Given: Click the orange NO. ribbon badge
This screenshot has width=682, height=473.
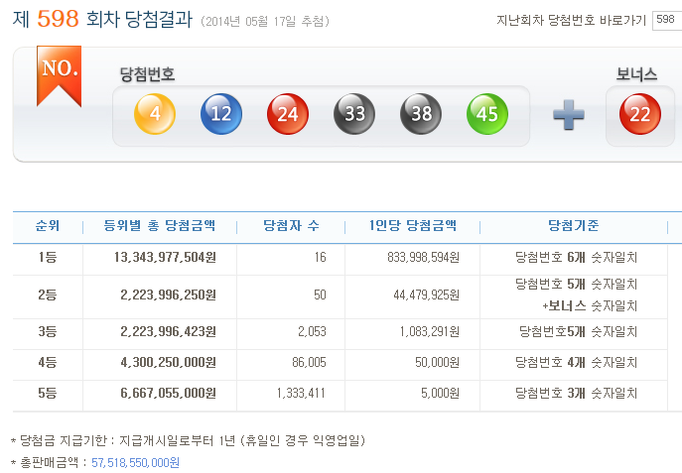Looking at the screenshot, I should point(59,75).
